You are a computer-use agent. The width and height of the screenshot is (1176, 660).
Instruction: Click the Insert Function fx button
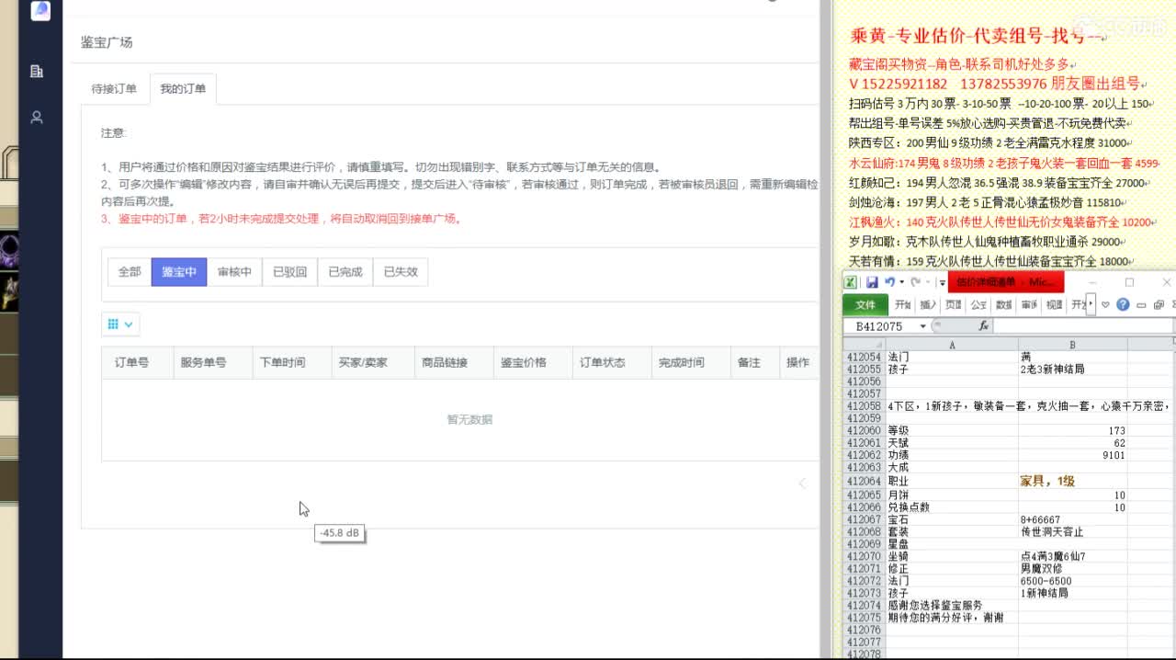[983, 325]
